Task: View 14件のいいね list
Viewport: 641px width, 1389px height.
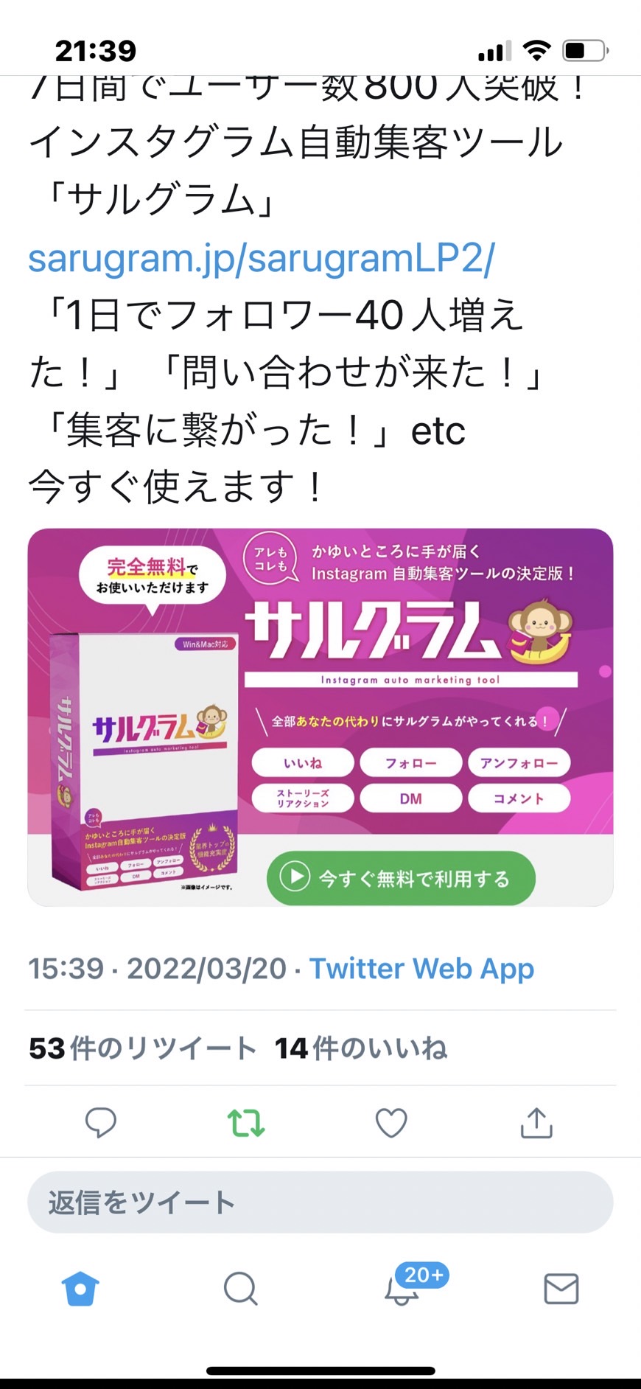Action: click(361, 1048)
